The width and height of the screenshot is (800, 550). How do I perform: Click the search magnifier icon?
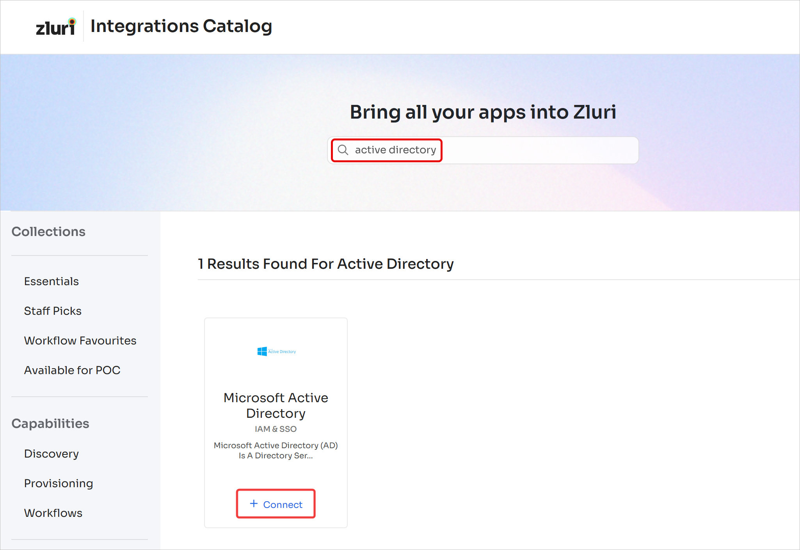tap(343, 150)
